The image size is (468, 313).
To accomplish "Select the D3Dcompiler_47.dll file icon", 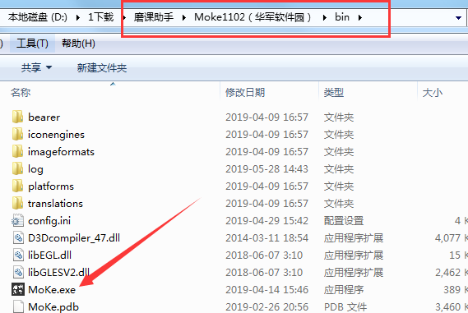I will click(x=18, y=238).
